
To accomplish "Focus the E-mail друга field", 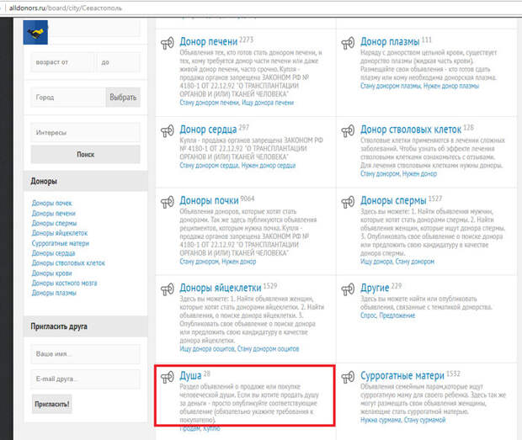I will click(86, 379).
